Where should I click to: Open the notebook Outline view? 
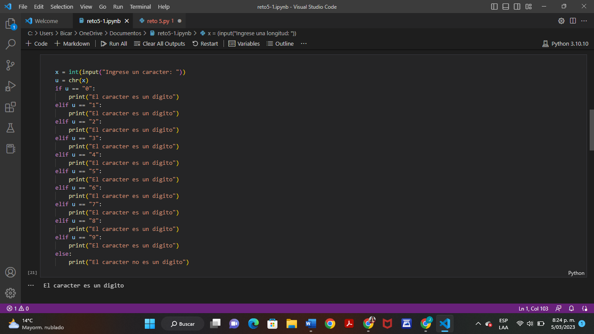pyautogui.click(x=280, y=43)
